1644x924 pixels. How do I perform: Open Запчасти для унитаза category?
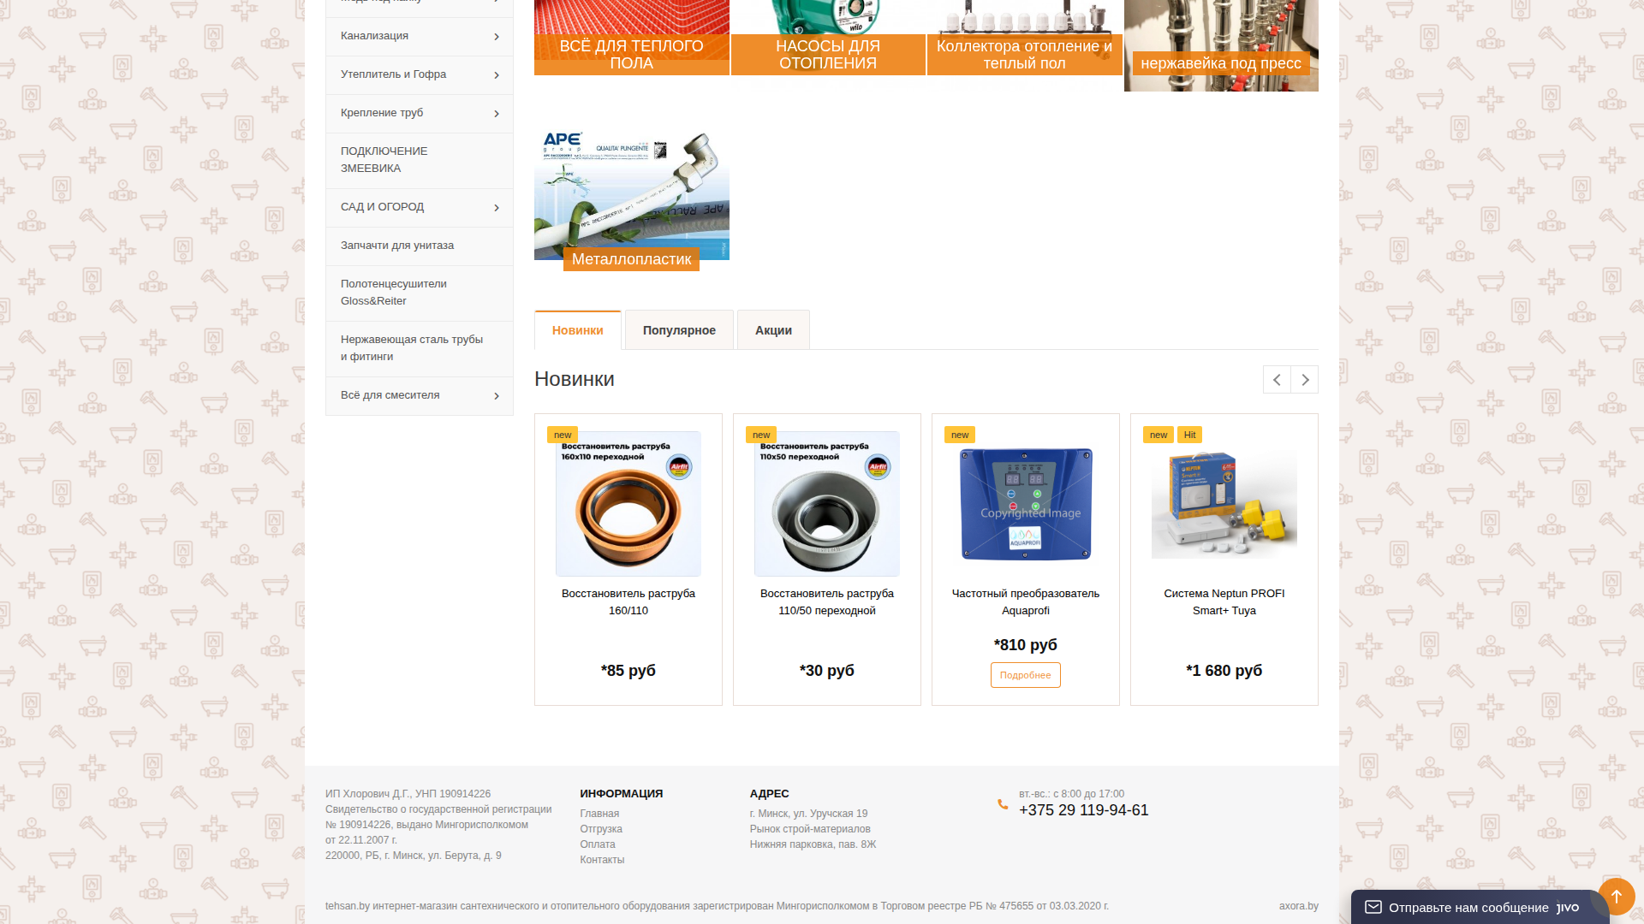(x=420, y=246)
